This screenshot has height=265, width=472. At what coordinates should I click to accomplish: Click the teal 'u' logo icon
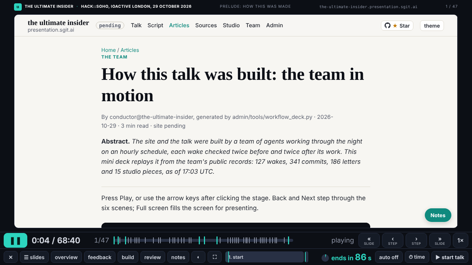point(18,7)
